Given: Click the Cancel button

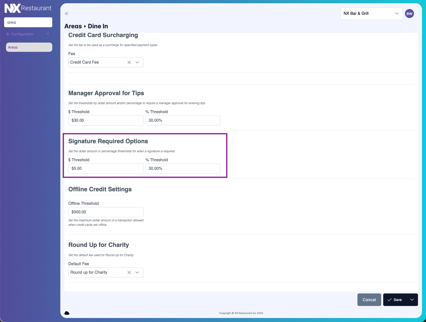Looking at the screenshot, I should (369, 300).
